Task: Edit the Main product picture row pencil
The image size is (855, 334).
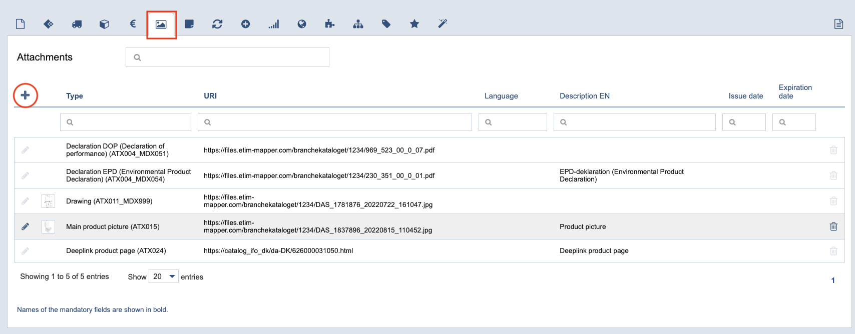Action: point(25,226)
